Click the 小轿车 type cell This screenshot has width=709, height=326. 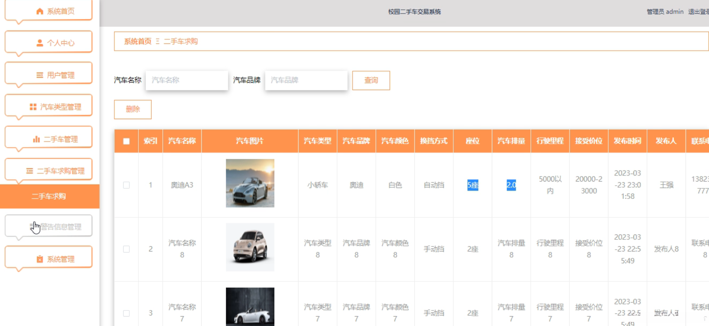coord(317,185)
